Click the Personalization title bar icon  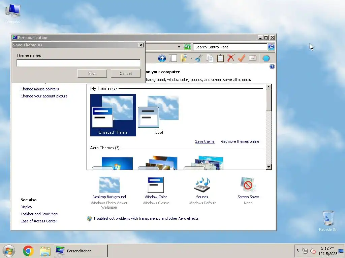(x=15, y=37)
